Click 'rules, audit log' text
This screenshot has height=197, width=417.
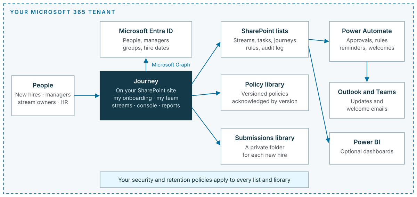pos(265,48)
